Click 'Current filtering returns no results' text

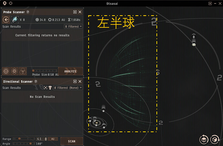42,35
